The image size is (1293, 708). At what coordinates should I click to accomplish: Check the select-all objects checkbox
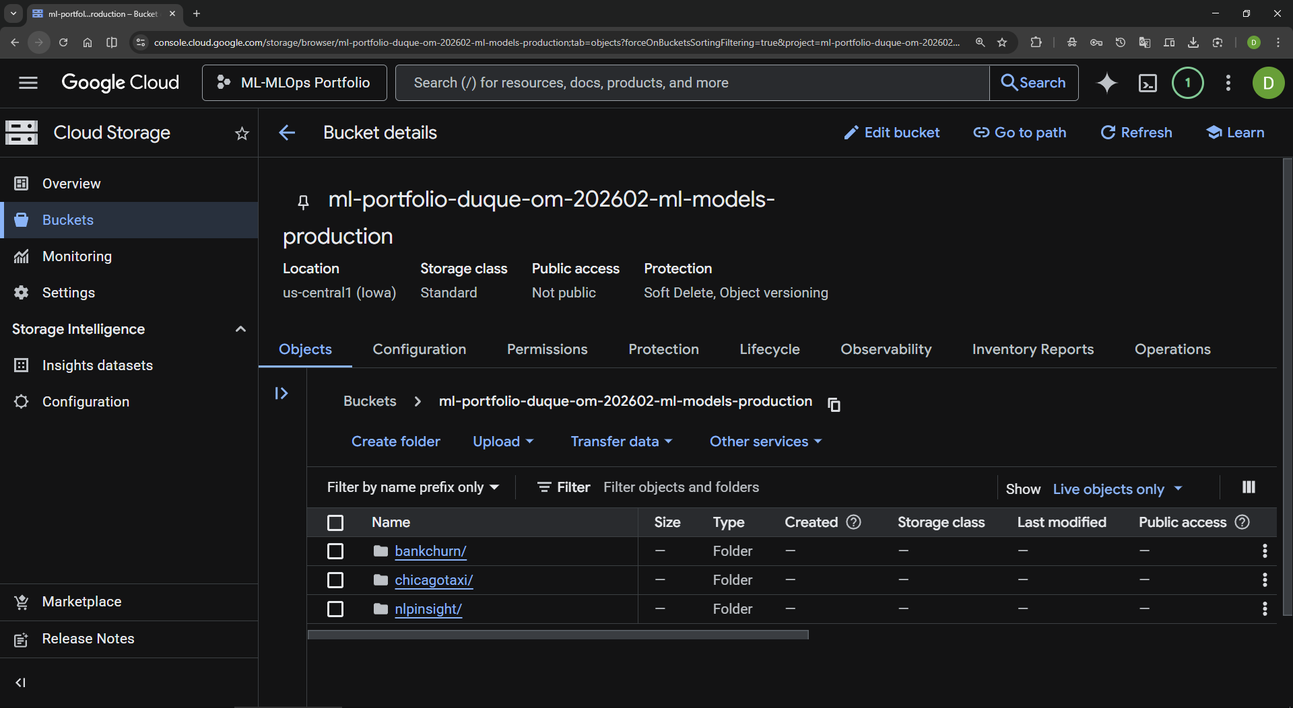[x=335, y=522]
